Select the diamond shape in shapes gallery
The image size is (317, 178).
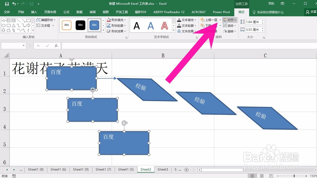pos(3,21)
